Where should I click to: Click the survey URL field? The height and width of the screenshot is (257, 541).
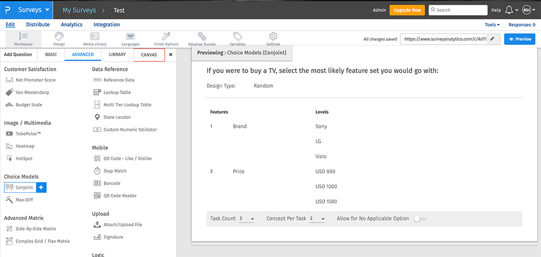click(x=444, y=40)
